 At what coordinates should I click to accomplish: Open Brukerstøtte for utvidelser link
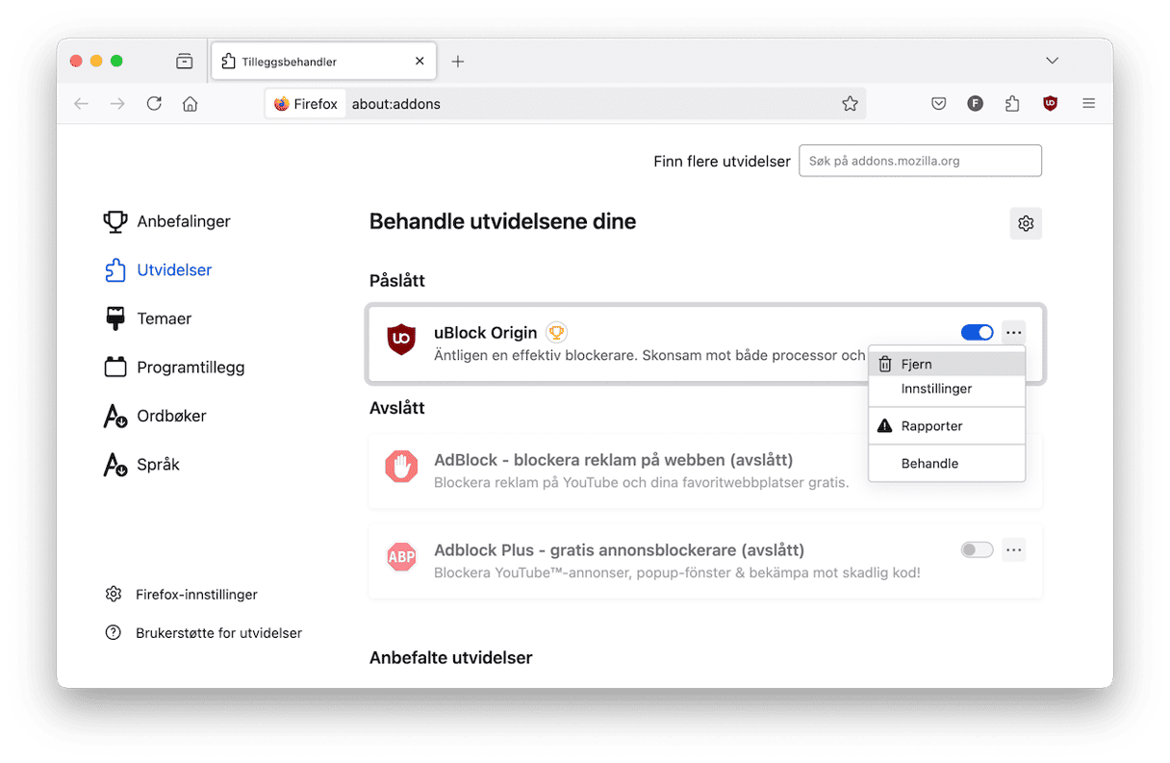click(203, 633)
